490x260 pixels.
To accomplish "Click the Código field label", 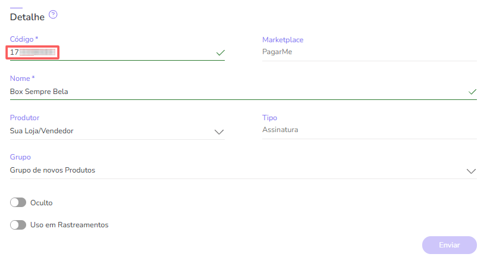I will coord(24,39).
